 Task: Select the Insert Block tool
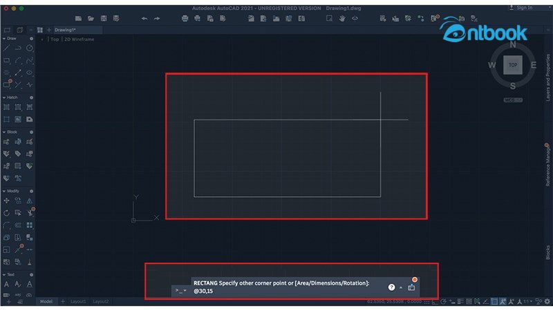(6, 142)
